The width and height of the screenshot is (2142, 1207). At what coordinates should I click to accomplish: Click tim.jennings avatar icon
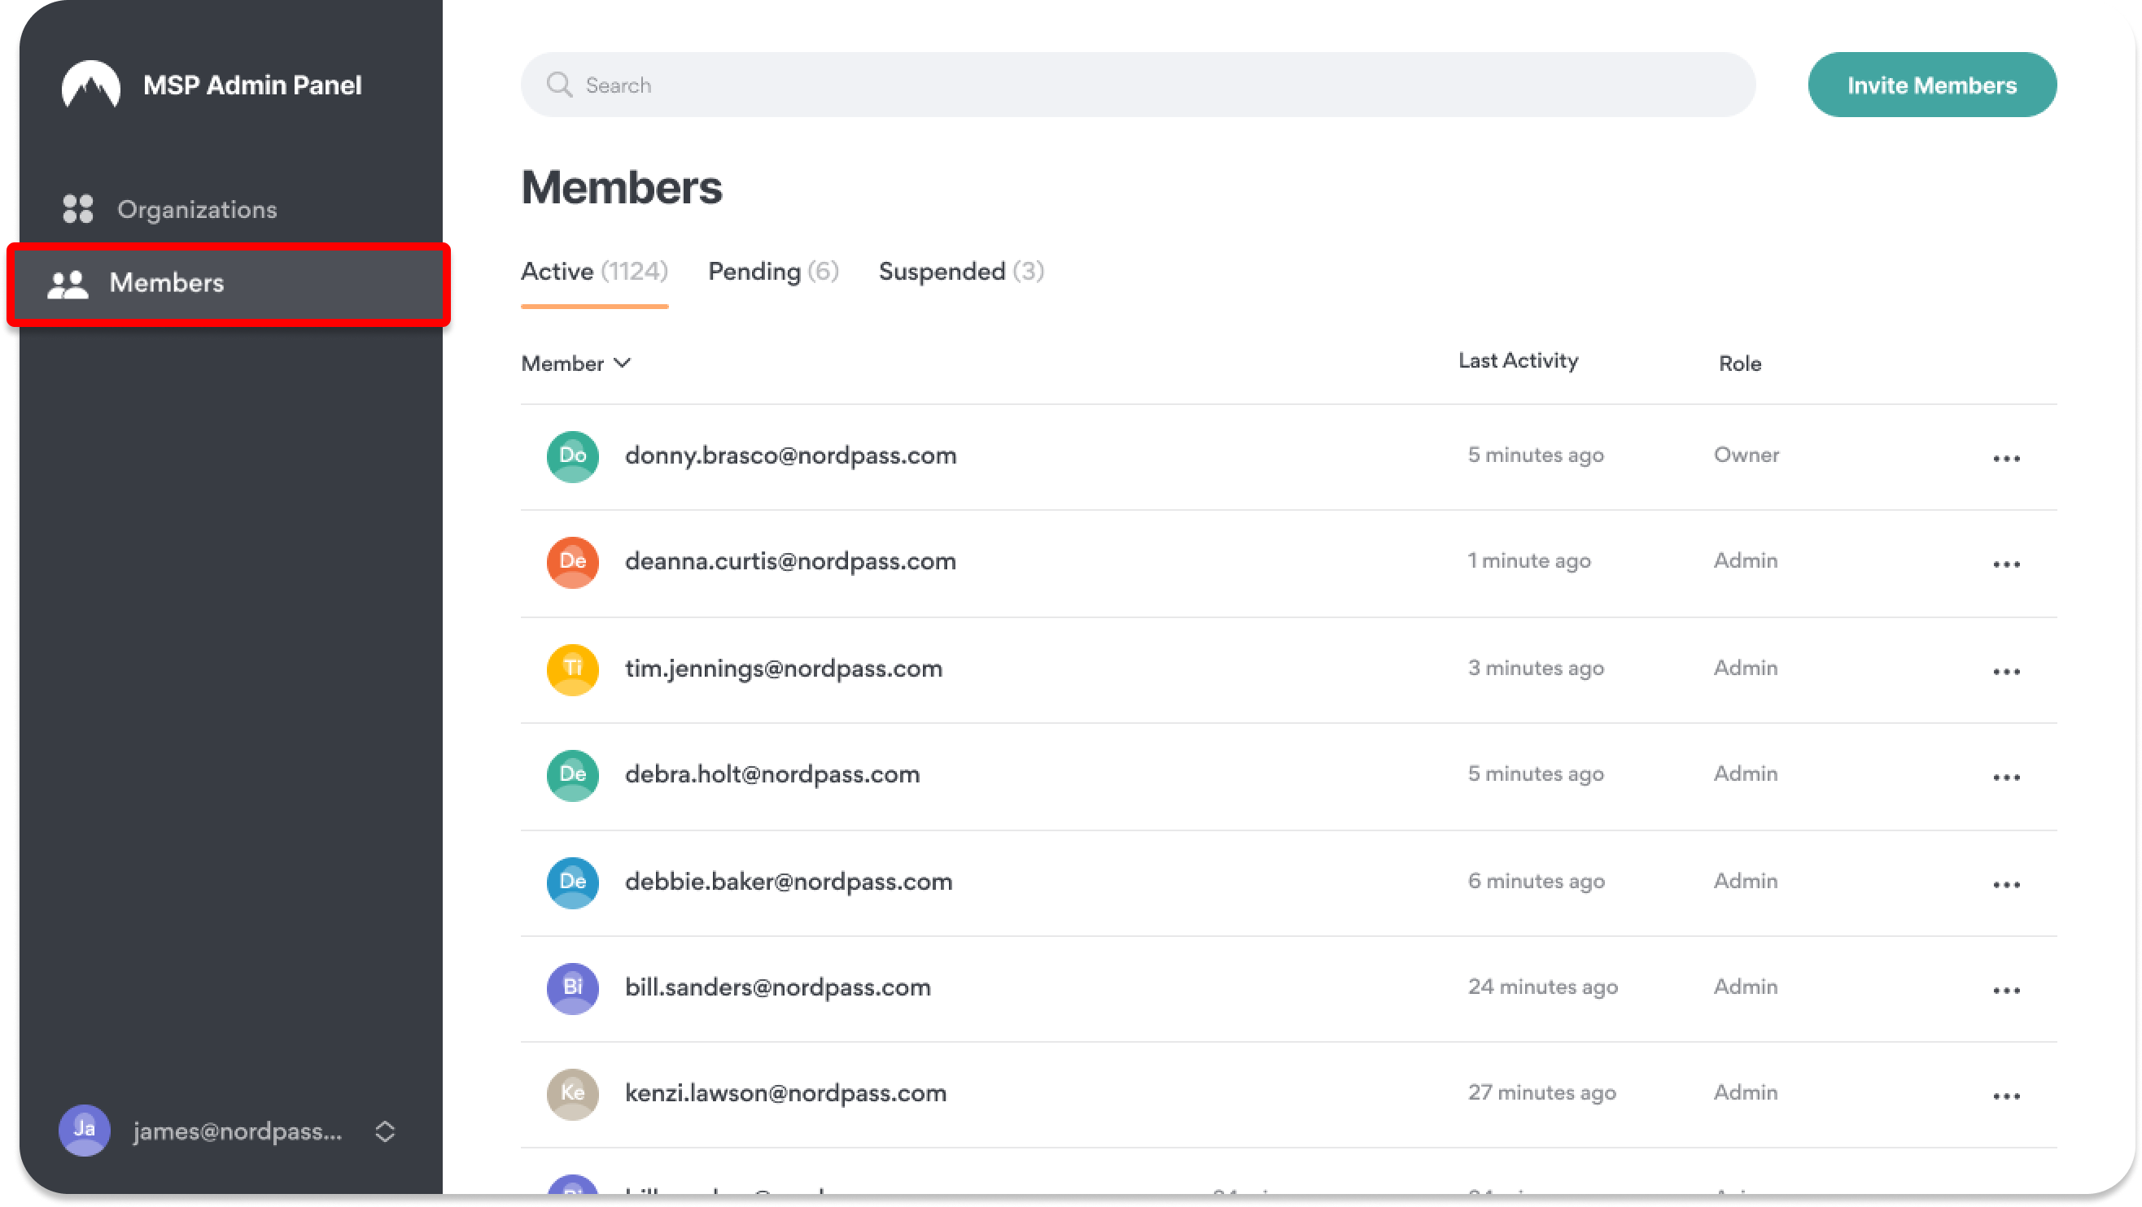[x=572, y=669]
